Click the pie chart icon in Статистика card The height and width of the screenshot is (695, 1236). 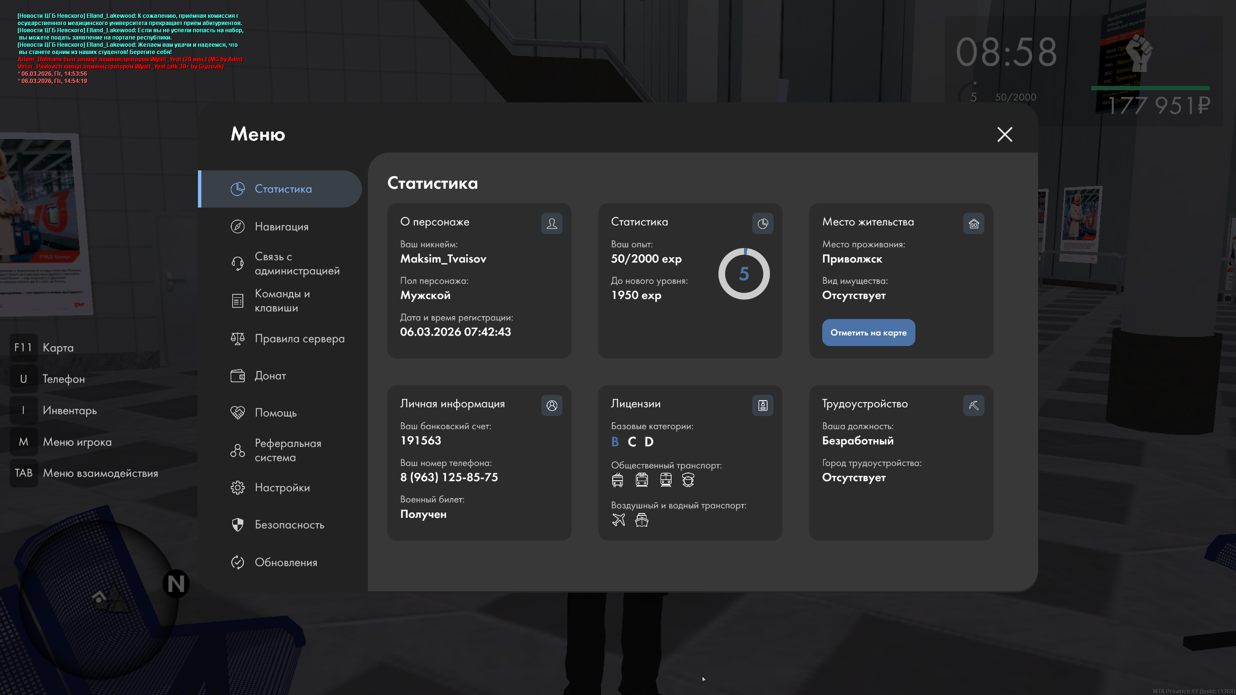762,223
